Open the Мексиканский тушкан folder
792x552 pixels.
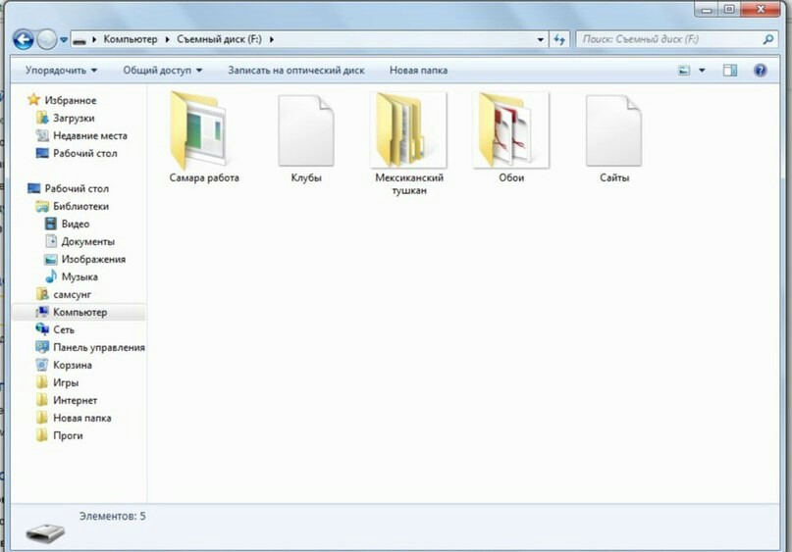coord(408,130)
